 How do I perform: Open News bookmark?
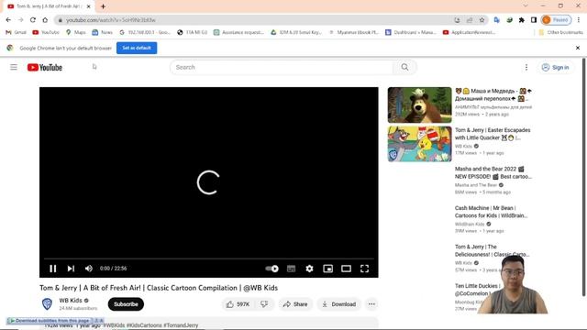(103, 33)
